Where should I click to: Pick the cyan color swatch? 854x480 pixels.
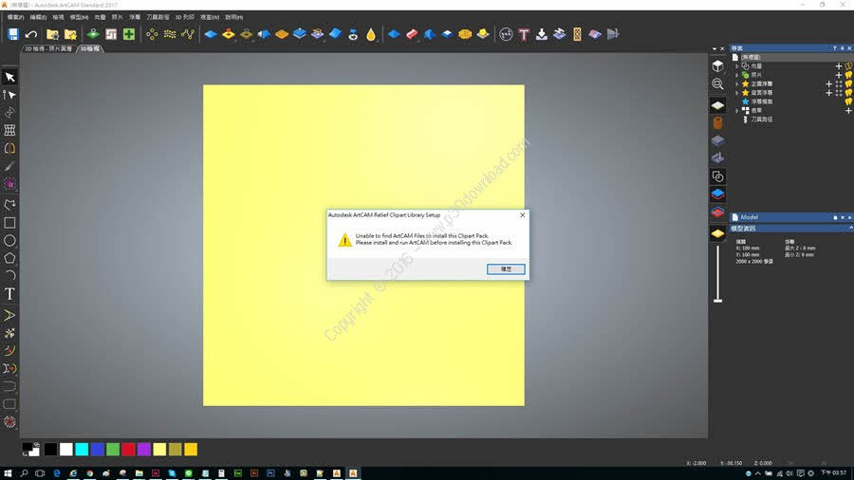82,449
